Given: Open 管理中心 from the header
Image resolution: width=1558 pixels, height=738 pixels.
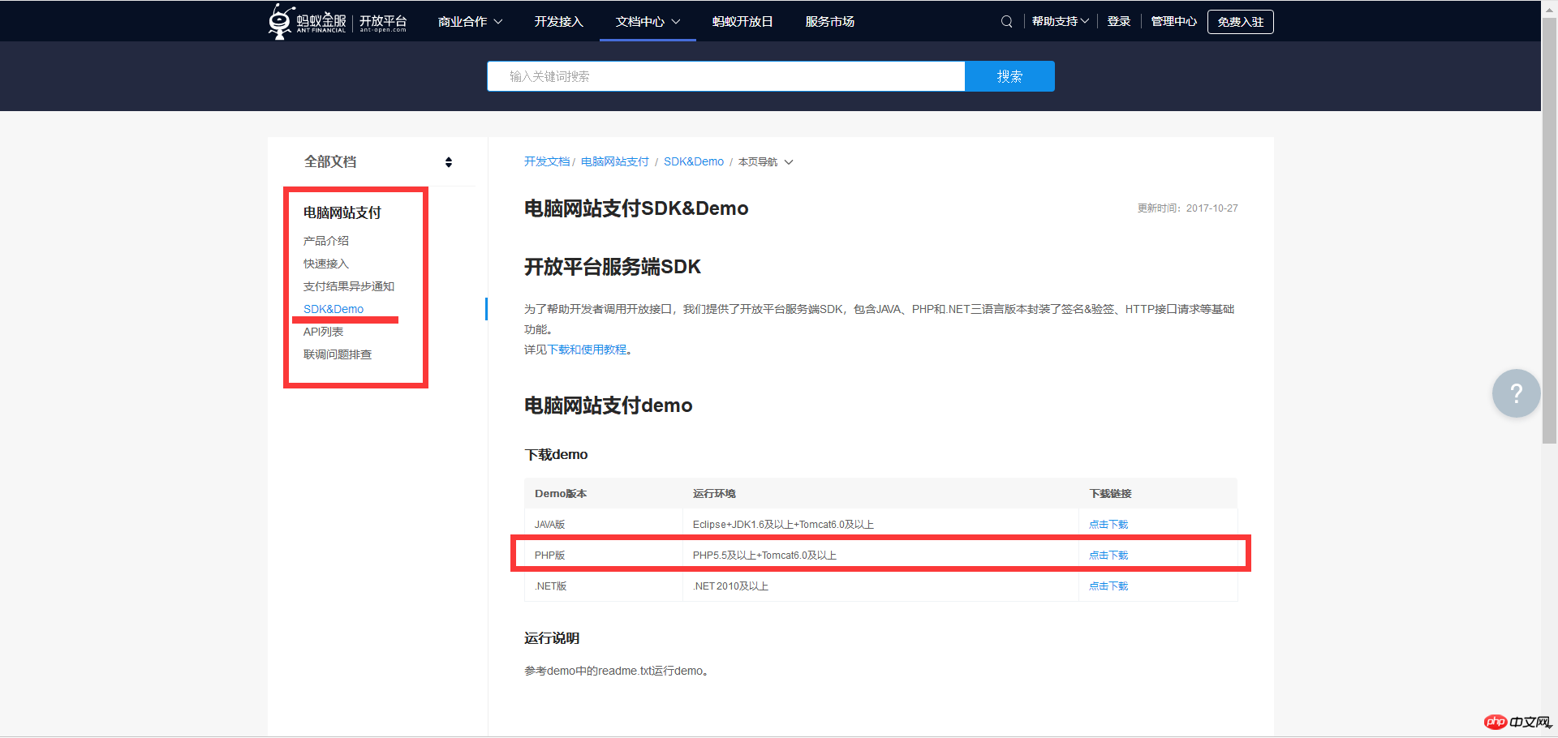Looking at the screenshot, I should (x=1173, y=22).
